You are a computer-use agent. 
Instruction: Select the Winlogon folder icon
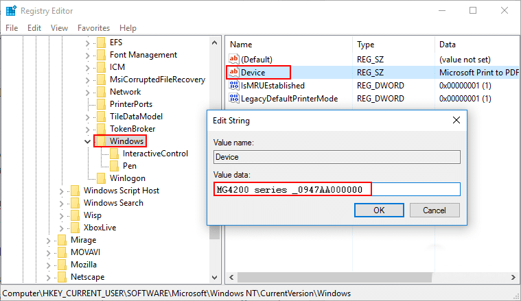[102, 178]
